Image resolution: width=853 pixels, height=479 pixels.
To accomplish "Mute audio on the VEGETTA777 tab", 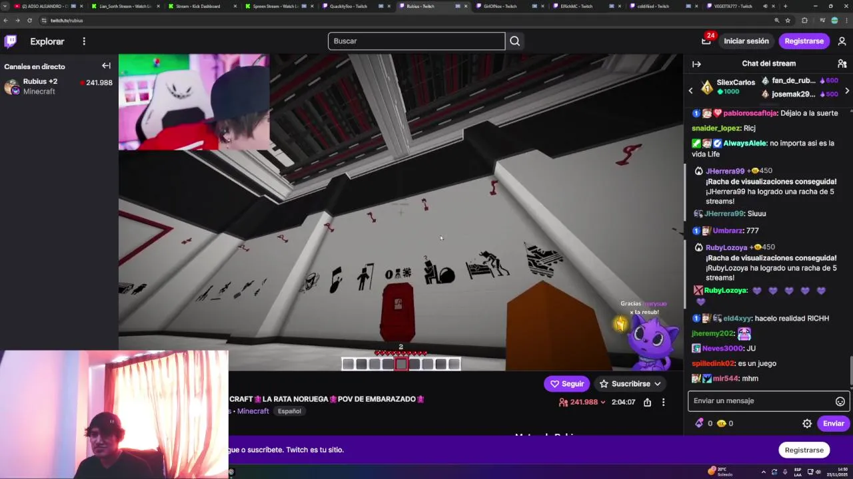I will [x=765, y=6].
